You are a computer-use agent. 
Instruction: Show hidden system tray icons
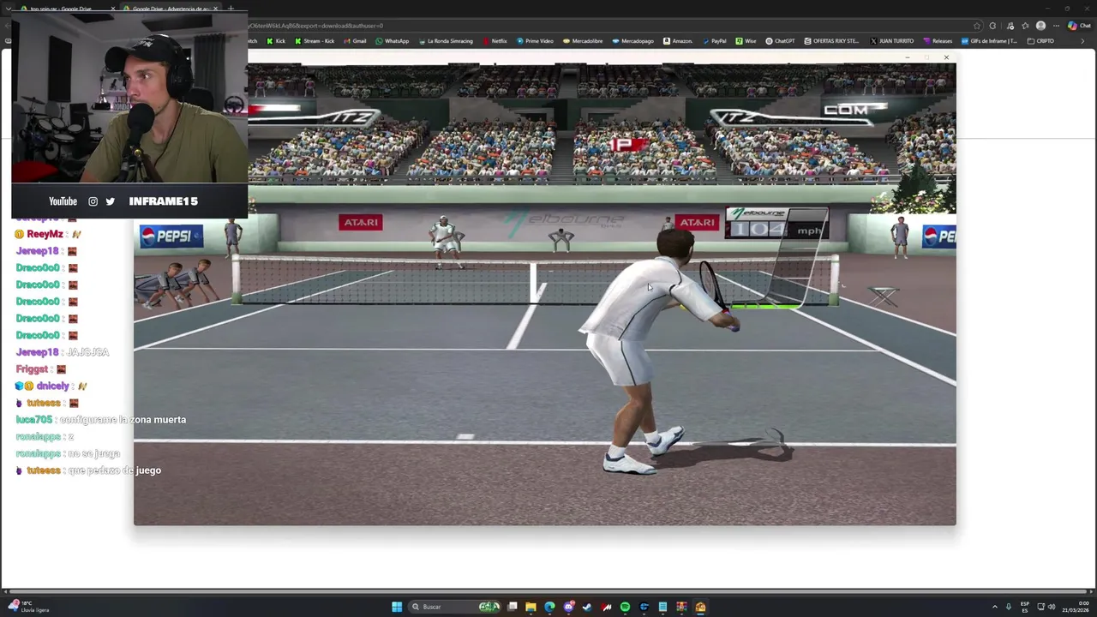click(995, 607)
